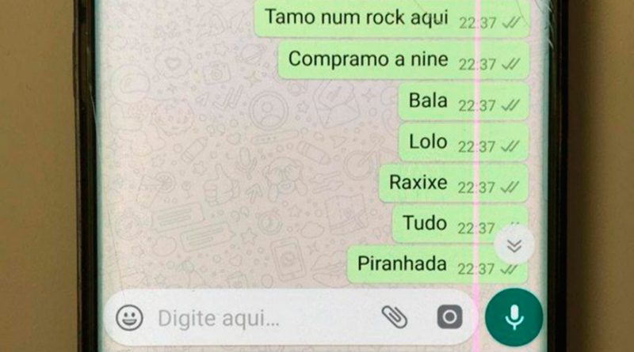Click check marks beside 'Raxixe' timestamp
Screen dimensions: 634x352
click(x=510, y=187)
